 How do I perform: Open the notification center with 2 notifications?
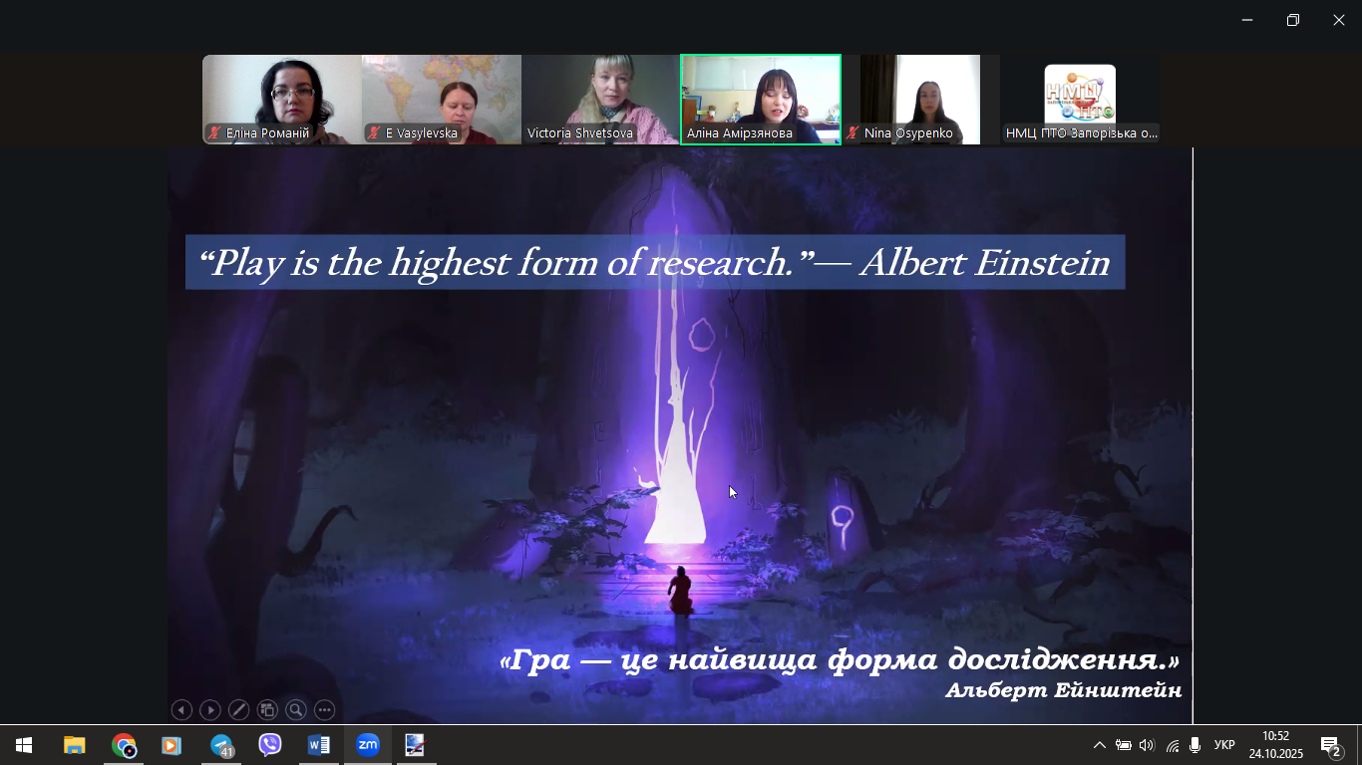click(x=1331, y=745)
